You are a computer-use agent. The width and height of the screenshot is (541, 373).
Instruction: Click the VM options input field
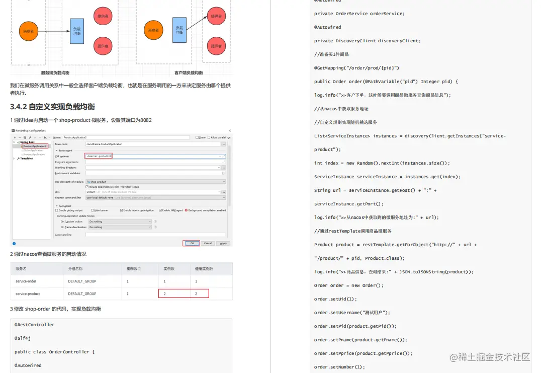click(x=155, y=156)
